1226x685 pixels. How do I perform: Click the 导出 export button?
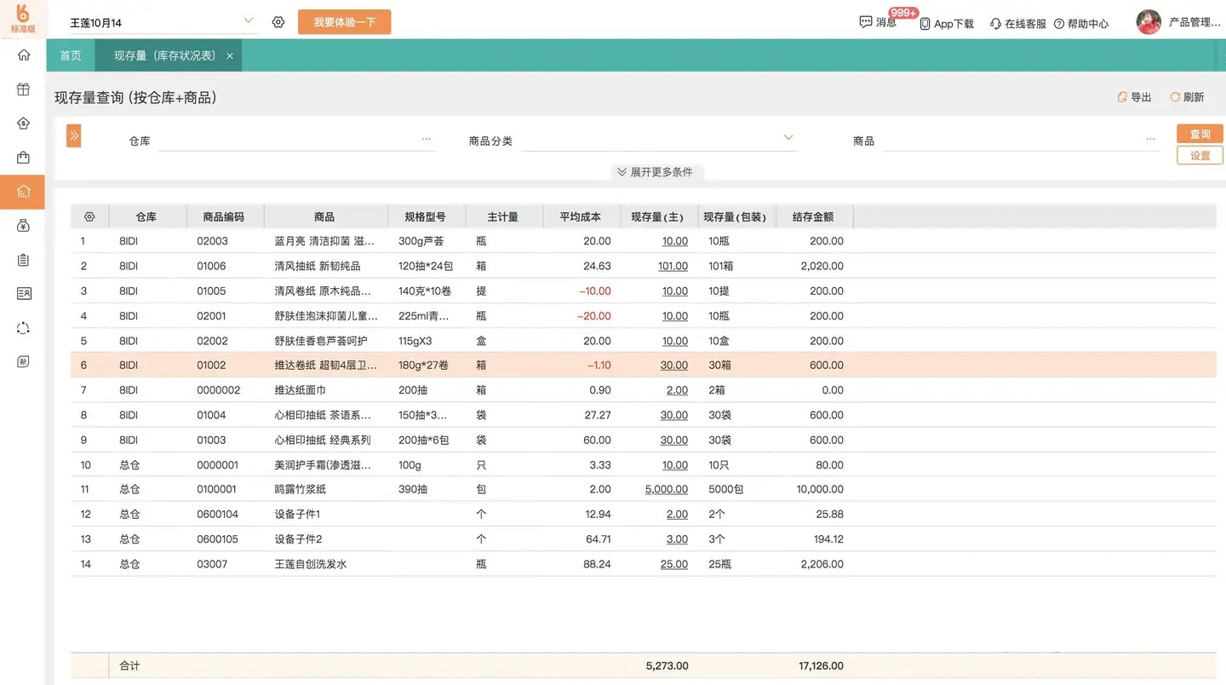coord(1134,97)
